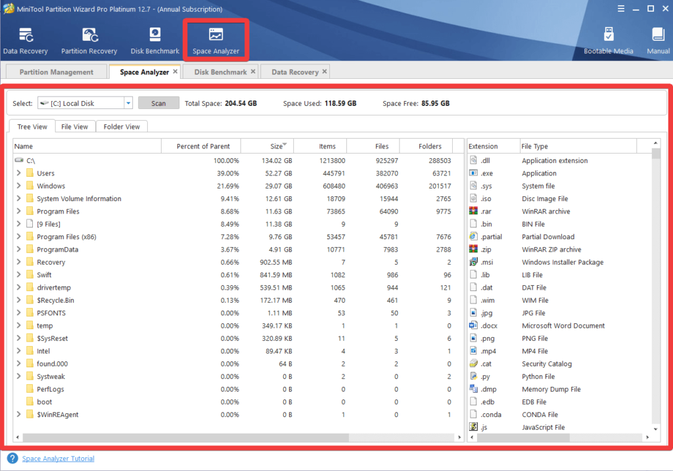673x471 pixels.
Task: Expand the Systweak folder
Action: [x=18, y=376]
